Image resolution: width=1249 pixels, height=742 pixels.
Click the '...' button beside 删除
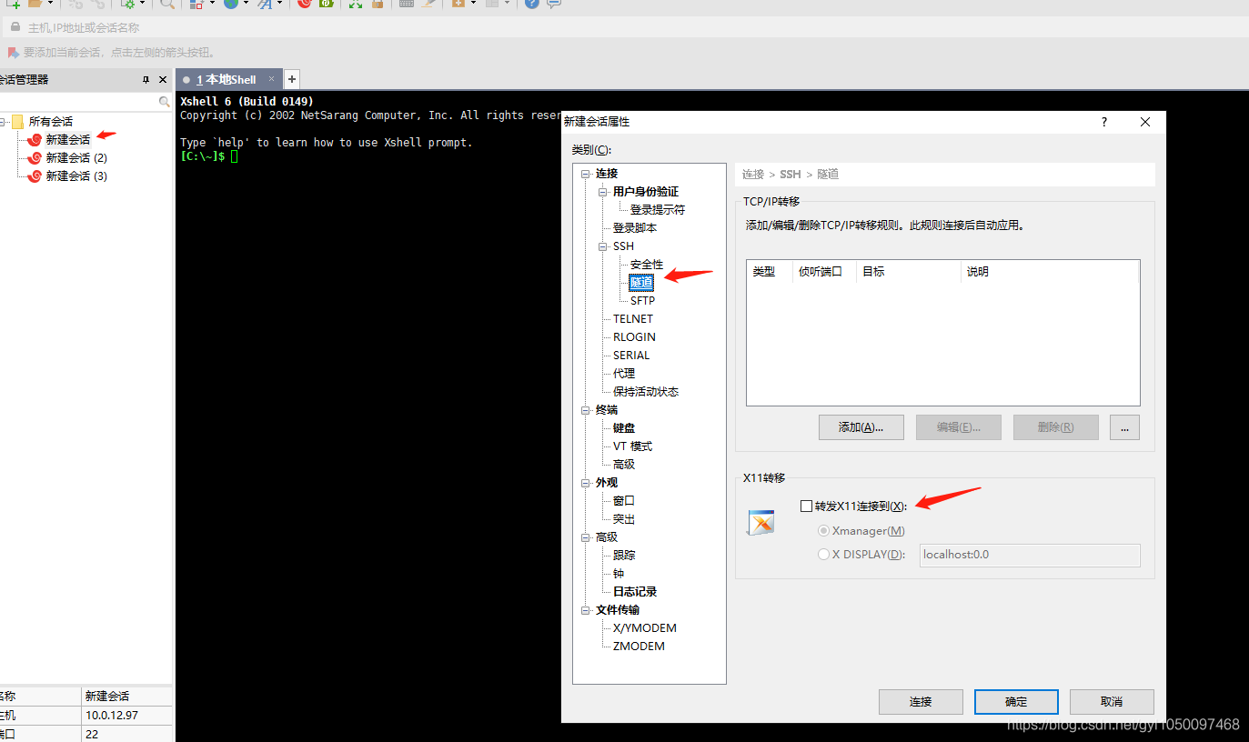[x=1124, y=427]
